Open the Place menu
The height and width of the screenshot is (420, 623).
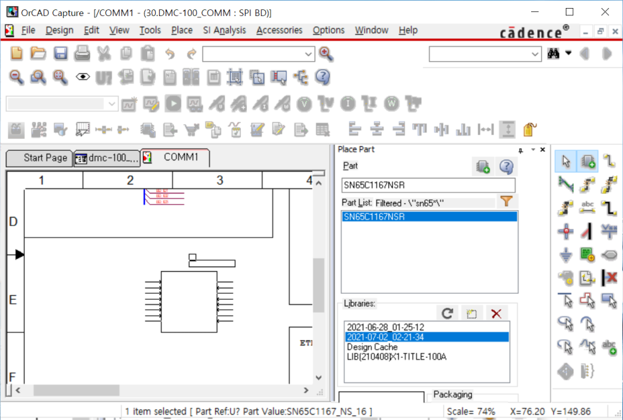(x=182, y=30)
